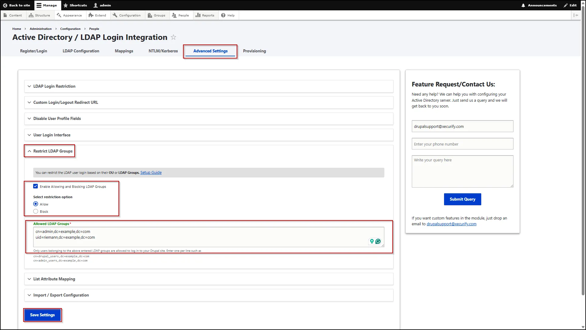Viewport: 586px width, 330px height.
Task: Select the Block restriction option
Action: [36, 211]
